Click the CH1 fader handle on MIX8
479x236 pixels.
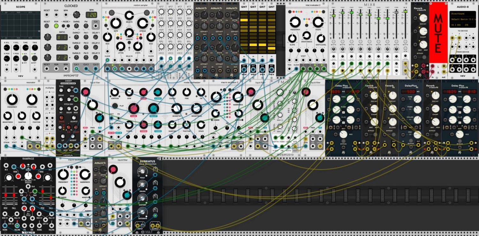click(333, 15)
